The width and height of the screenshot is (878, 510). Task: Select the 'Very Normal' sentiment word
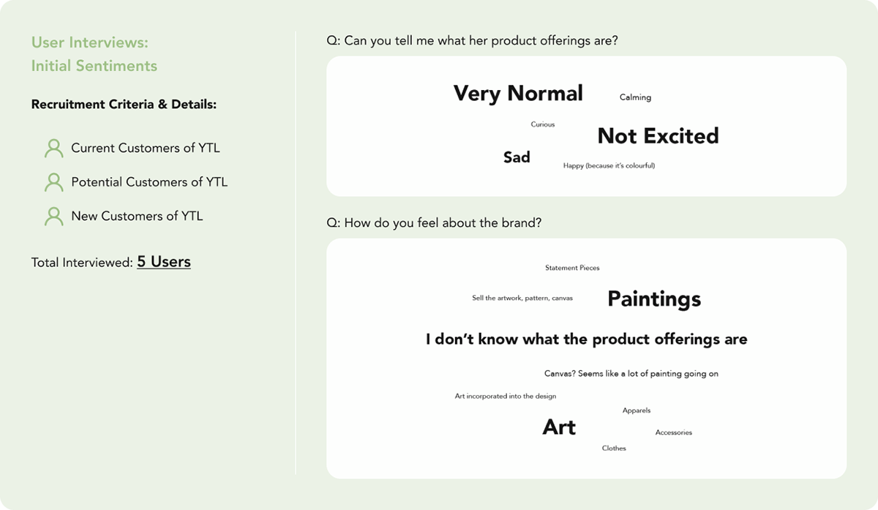[518, 94]
